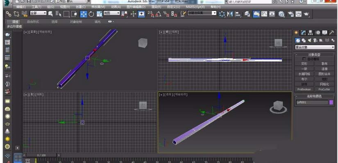Toggle the Graphite Modeling ribbon icon
This screenshot has width=338, height=163.
pos(256,14)
